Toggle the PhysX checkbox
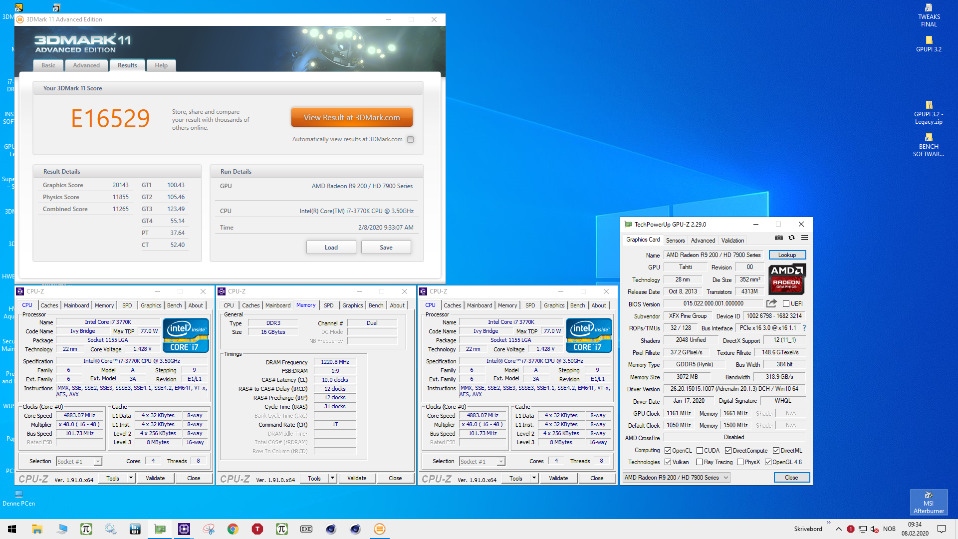 click(740, 462)
